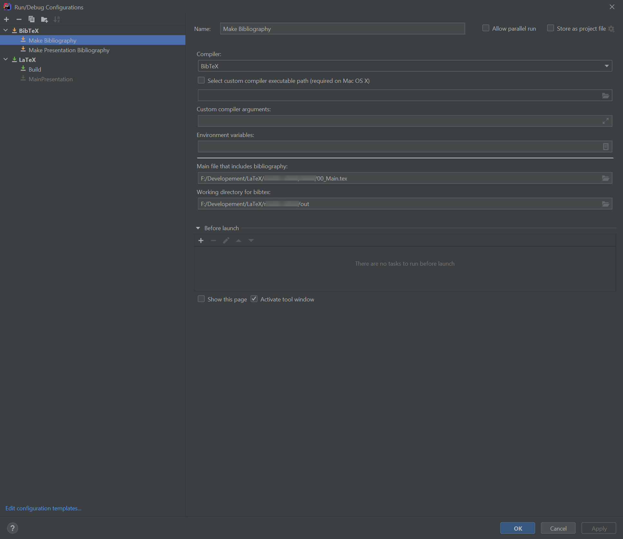Screen dimensions: 623x539
Task: Disable Activate tool window
Action: [254, 299]
